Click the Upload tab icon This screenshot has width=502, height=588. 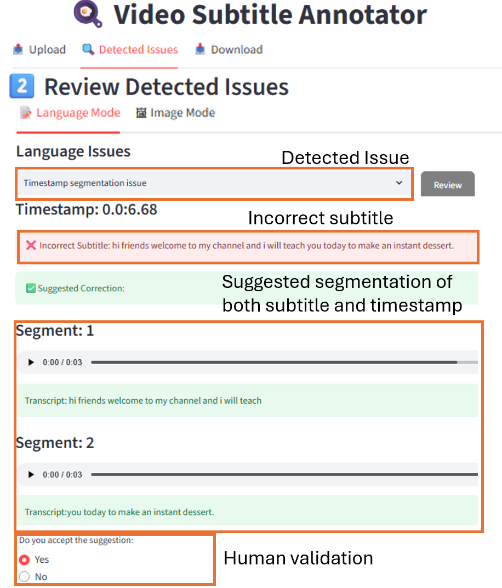click(x=18, y=49)
